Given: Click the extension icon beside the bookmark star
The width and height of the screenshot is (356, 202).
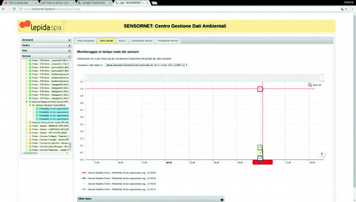Looking at the screenshot, I should [342, 9].
